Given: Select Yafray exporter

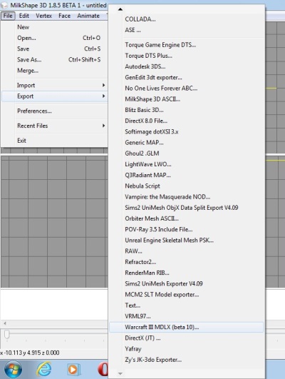Looking at the screenshot, I should pyautogui.click(x=186, y=349).
